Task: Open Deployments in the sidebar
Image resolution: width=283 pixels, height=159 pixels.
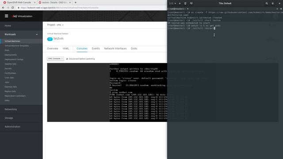Action: coord(11,55)
